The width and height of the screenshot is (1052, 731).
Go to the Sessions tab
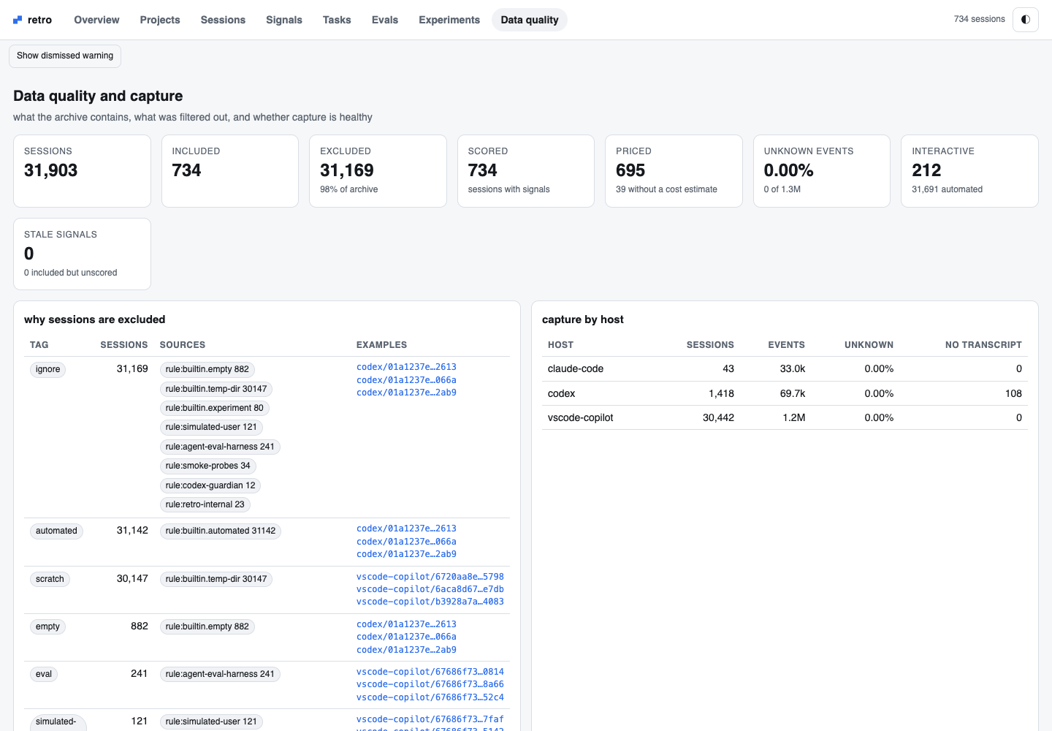click(x=223, y=20)
